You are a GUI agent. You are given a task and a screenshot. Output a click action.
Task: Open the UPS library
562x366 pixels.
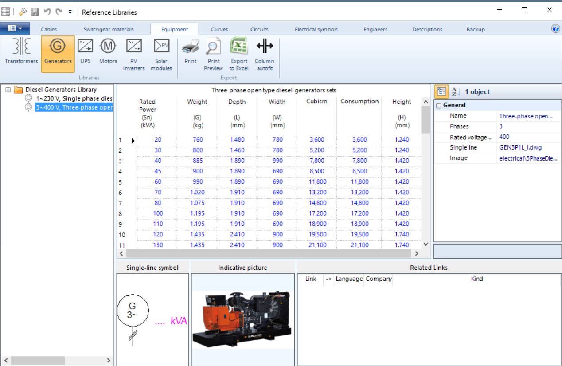tap(85, 52)
